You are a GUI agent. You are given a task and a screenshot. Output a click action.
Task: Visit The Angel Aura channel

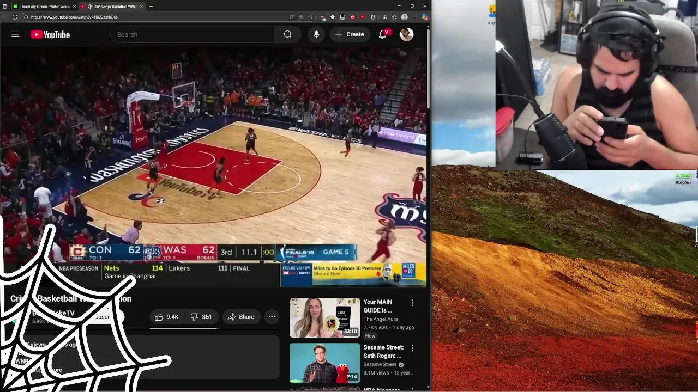click(381, 319)
